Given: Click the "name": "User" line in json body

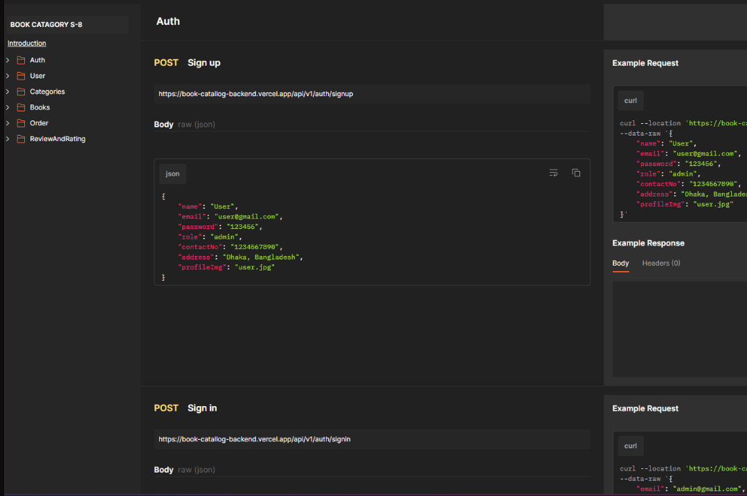Looking at the screenshot, I should tap(208, 207).
